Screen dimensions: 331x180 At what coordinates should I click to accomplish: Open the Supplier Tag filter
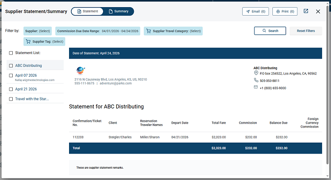44,42
